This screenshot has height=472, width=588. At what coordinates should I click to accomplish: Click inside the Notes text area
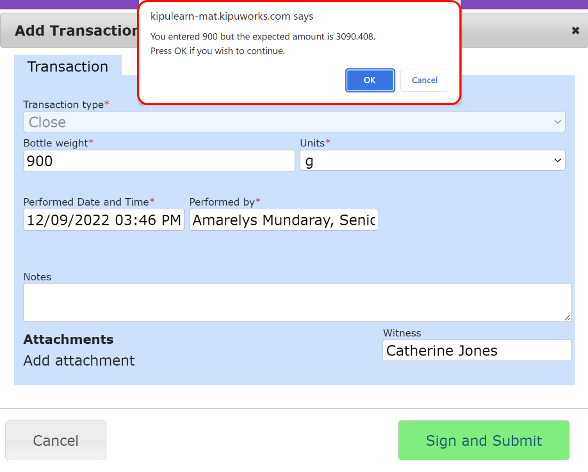coord(297,302)
